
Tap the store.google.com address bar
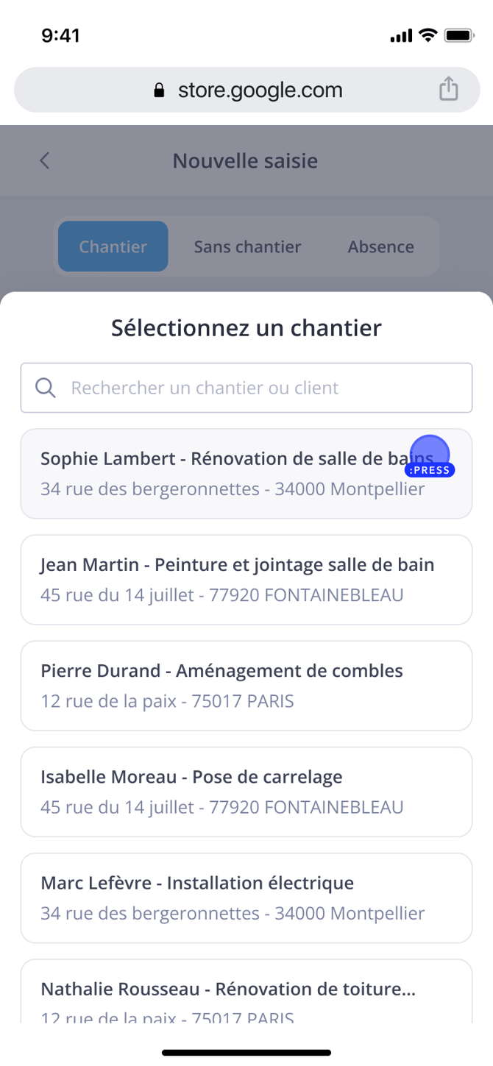259,90
